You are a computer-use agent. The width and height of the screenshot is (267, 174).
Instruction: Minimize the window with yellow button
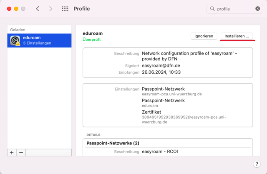click(x=16, y=8)
